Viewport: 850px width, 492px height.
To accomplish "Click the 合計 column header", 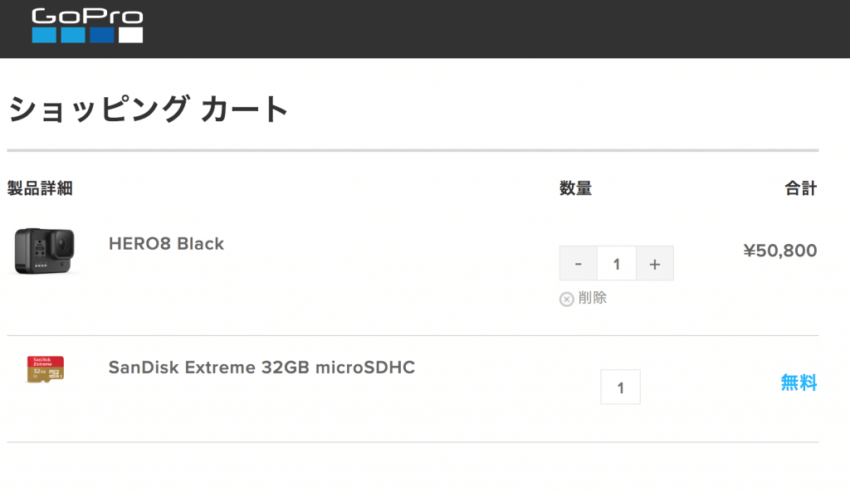I will (801, 188).
